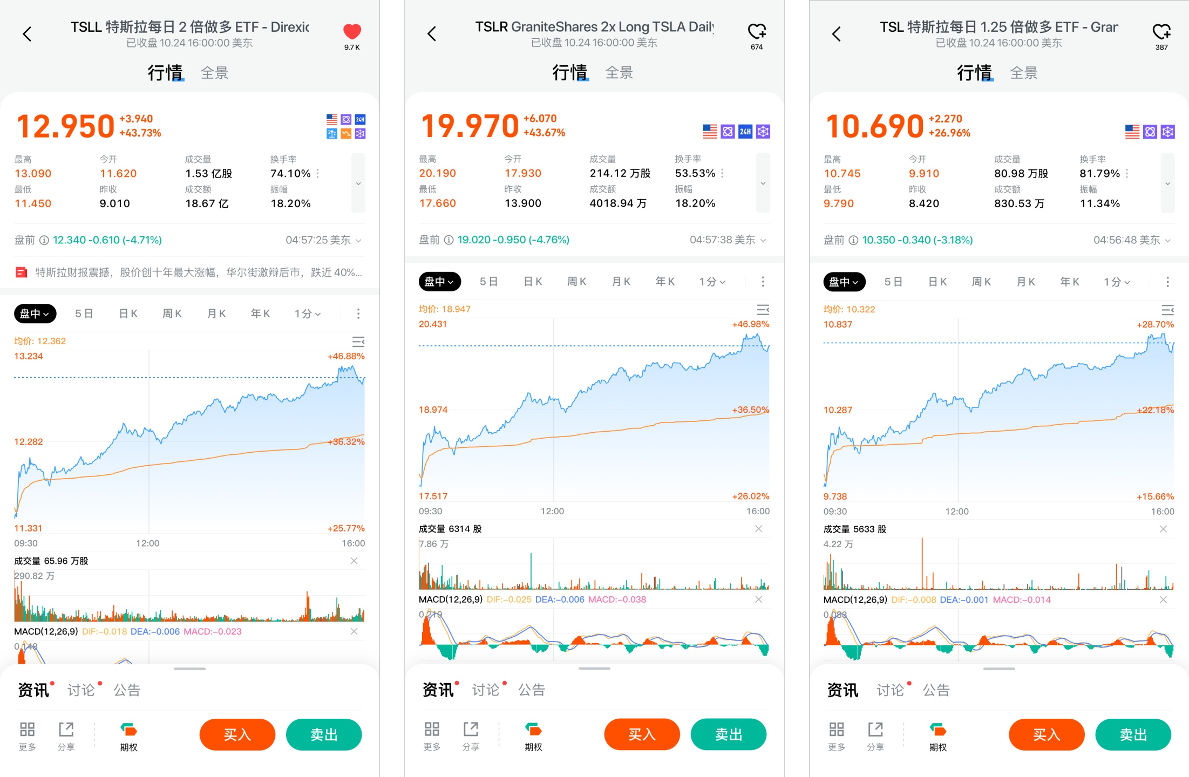Add TSLR to watchlist via heart-plus icon
Viewport: 1189px width, 777px height.
(757, 32)
